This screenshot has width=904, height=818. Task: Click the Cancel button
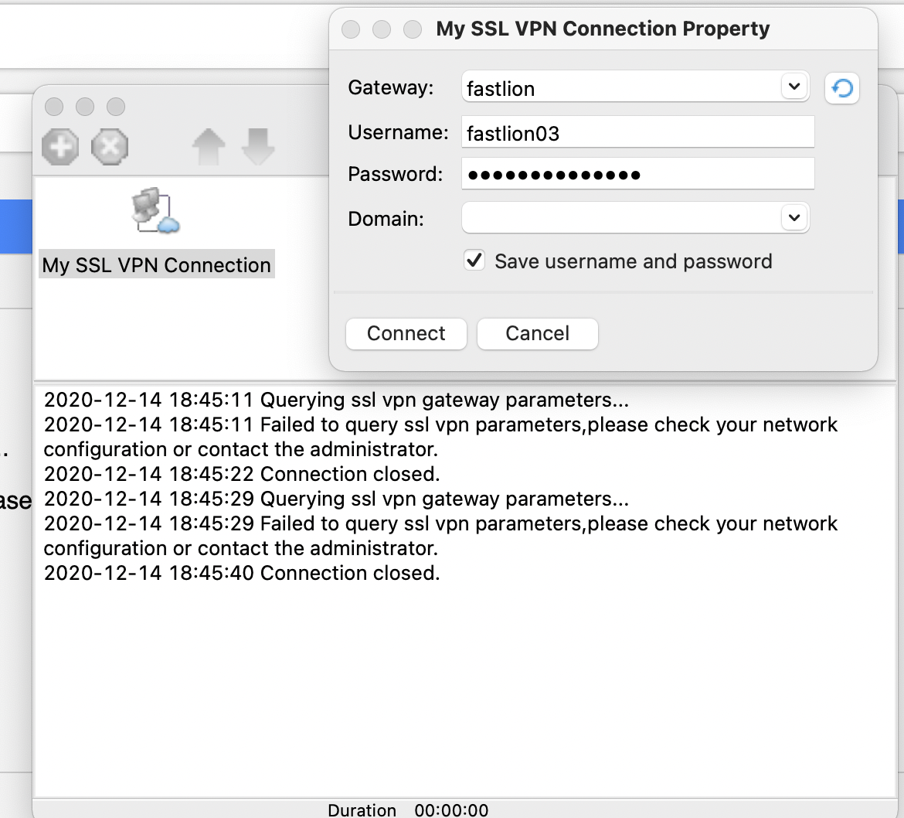coord(538,333)
